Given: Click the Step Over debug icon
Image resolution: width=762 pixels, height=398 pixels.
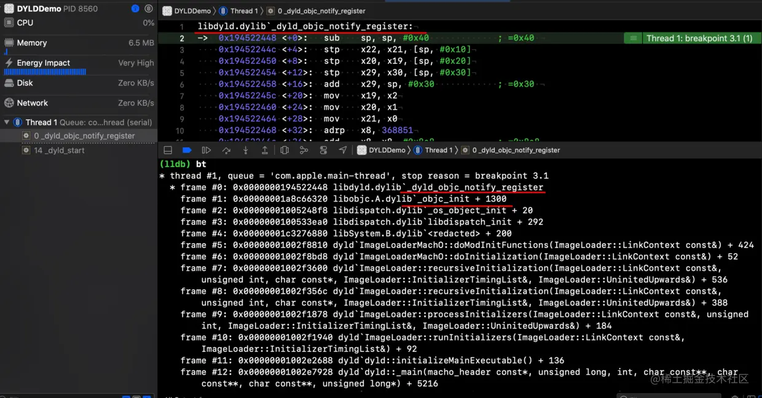Looking at the screenshot, I should point(226,150).
